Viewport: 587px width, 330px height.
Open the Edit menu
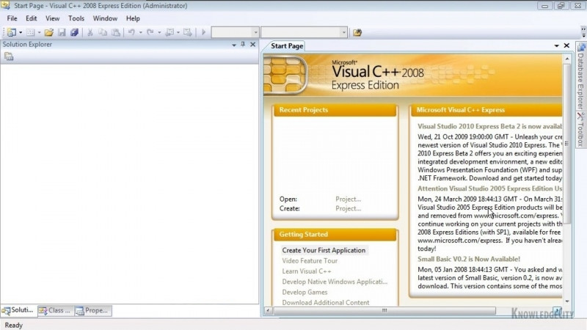[x=31, y=18]
